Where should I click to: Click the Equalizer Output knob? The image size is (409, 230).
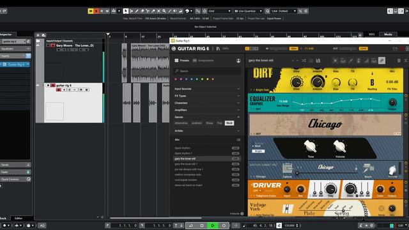pos(392,102)
